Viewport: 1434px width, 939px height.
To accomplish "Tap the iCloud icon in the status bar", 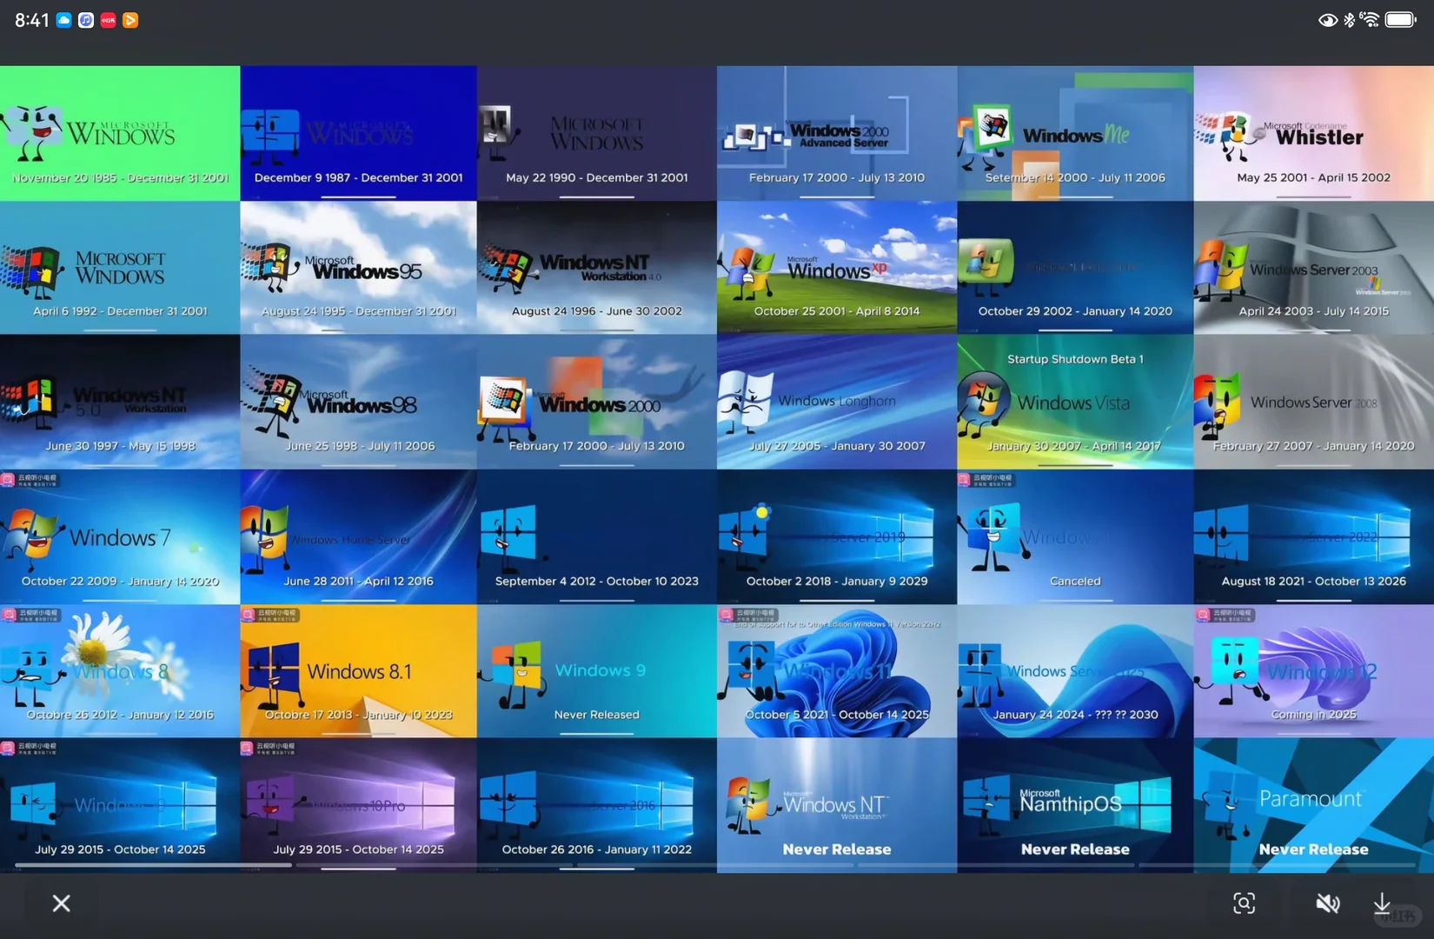I will pyautogui.click(x=63, y=19).
